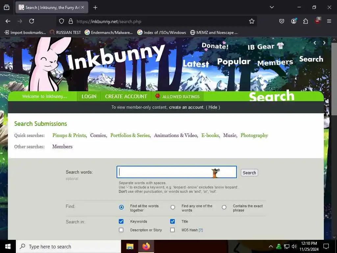Follow the create an account link
The width and height of the screenshot is (337, 253).
point(186,107)
